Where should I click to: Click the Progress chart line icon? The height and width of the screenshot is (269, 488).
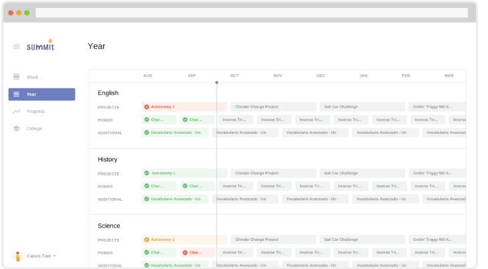click(17, 111)
